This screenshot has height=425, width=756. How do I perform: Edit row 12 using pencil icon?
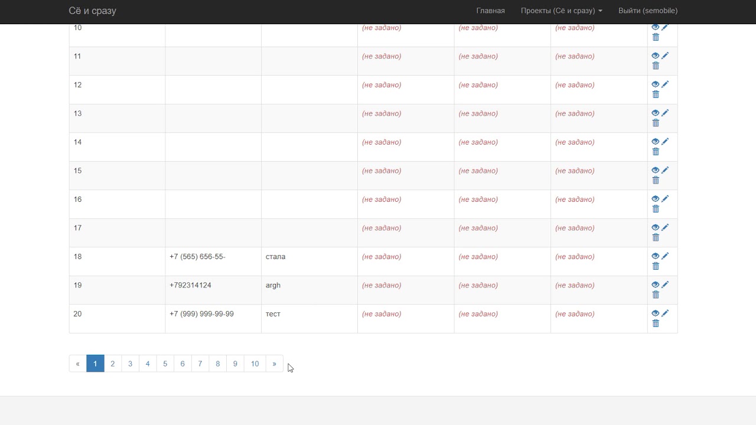(x=665, y=84)
